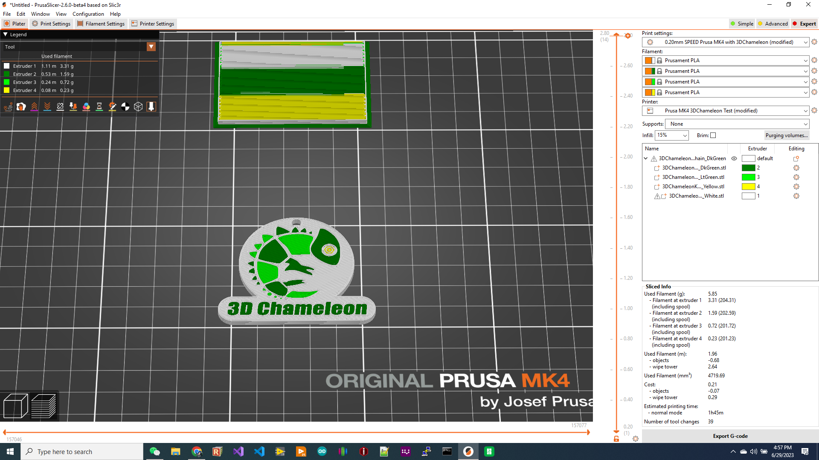Enable the Brim checkbox
This screenshot has height=460, width=819.
coord(713,135)
